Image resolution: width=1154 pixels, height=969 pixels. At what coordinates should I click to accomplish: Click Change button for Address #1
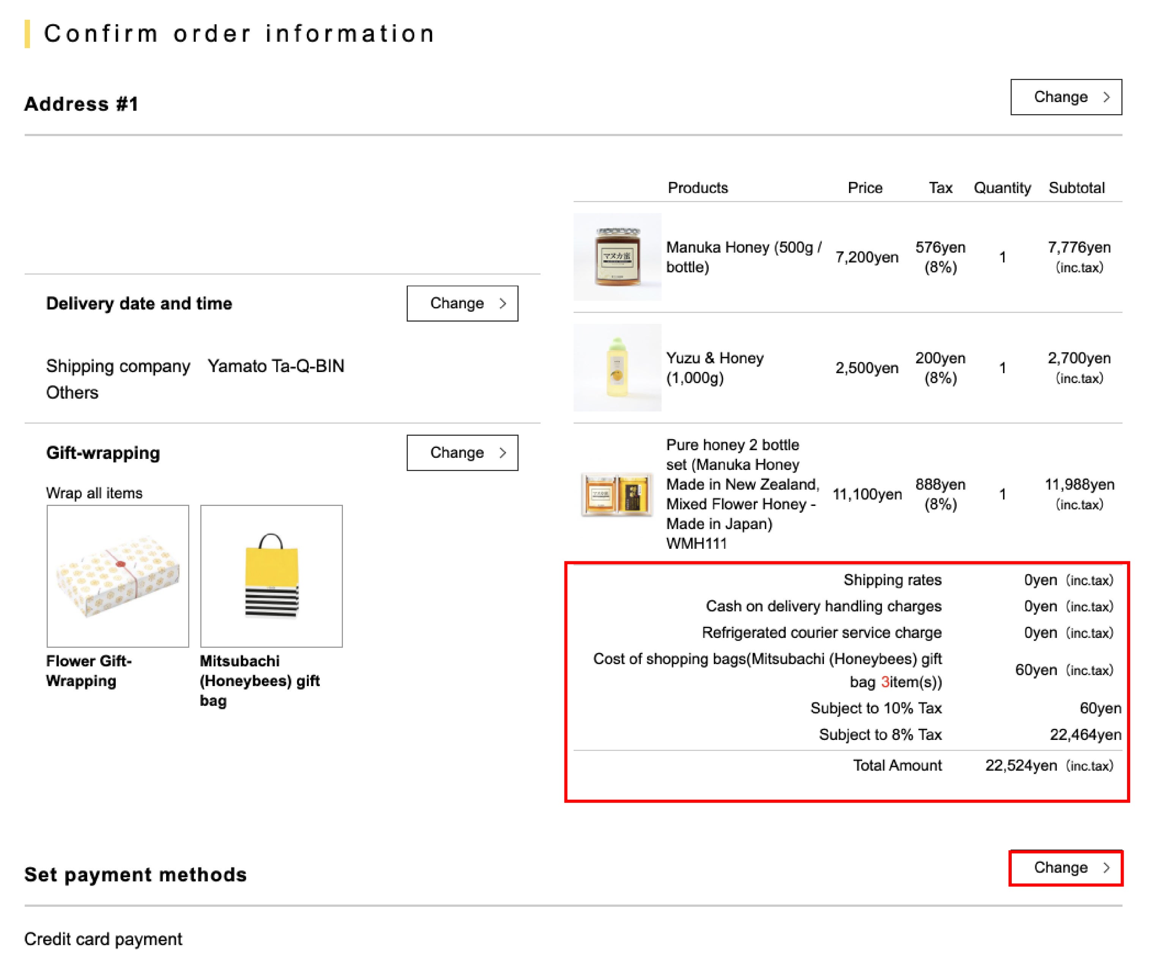[1066, 97]
